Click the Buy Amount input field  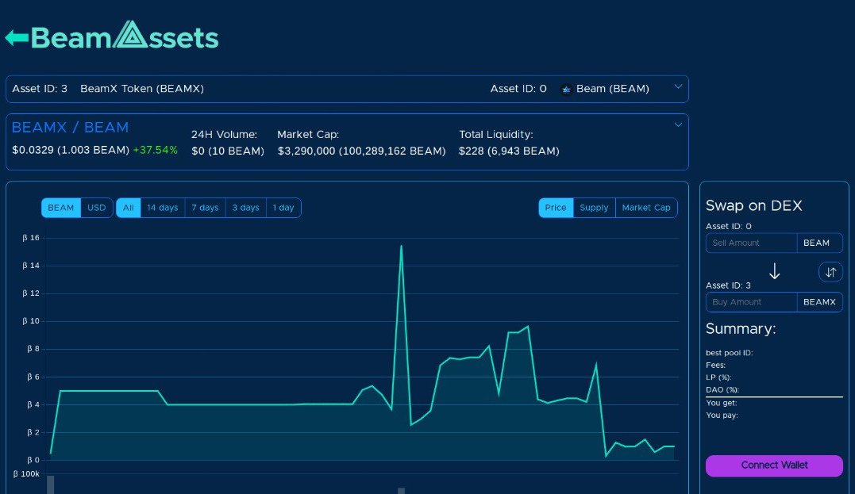(751, 302)
